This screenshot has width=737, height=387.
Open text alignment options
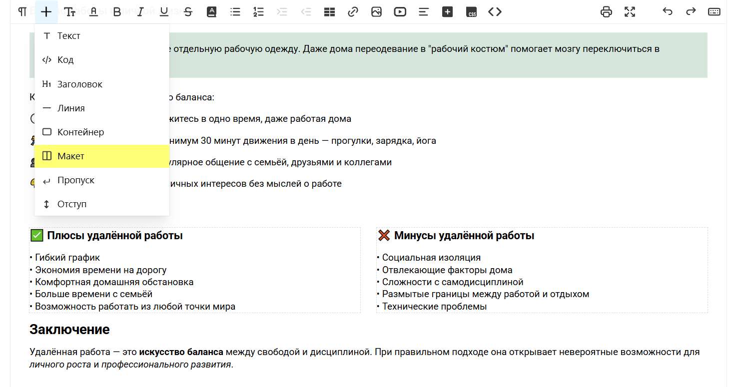pos(424,12)
